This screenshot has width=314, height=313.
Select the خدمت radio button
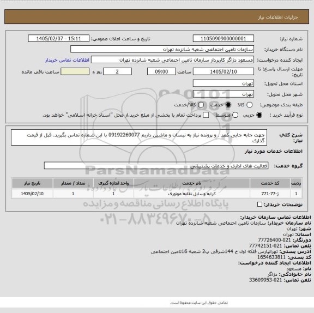[228, 105]
